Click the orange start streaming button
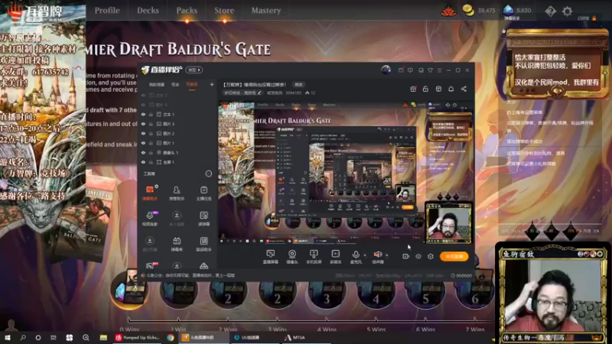The height and width of the screenshot is (344, 612). tap(454, 256)
